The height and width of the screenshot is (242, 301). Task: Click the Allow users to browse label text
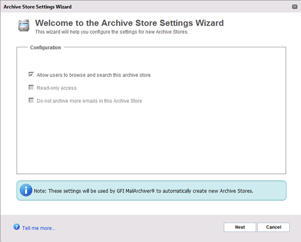point(93,75)
